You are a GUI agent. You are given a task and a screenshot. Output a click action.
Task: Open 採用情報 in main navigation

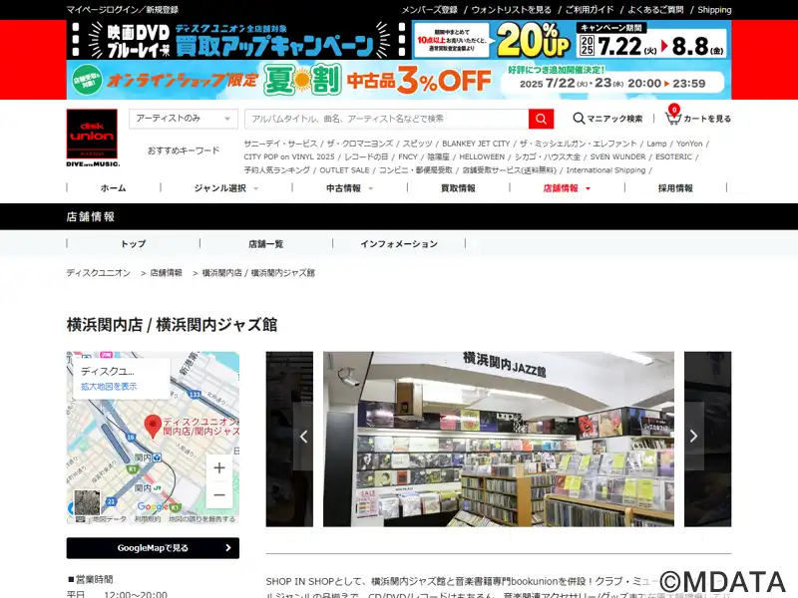click(675, 188)
